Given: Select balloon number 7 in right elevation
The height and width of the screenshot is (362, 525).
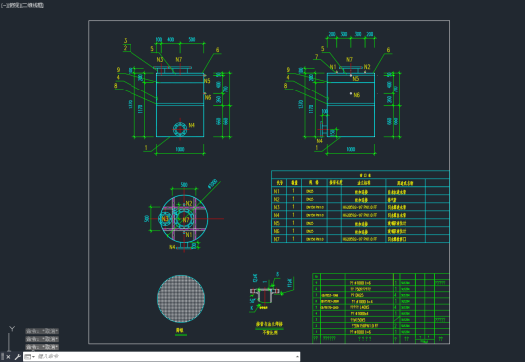Looking at the screenshot, I should coord(316,57).
